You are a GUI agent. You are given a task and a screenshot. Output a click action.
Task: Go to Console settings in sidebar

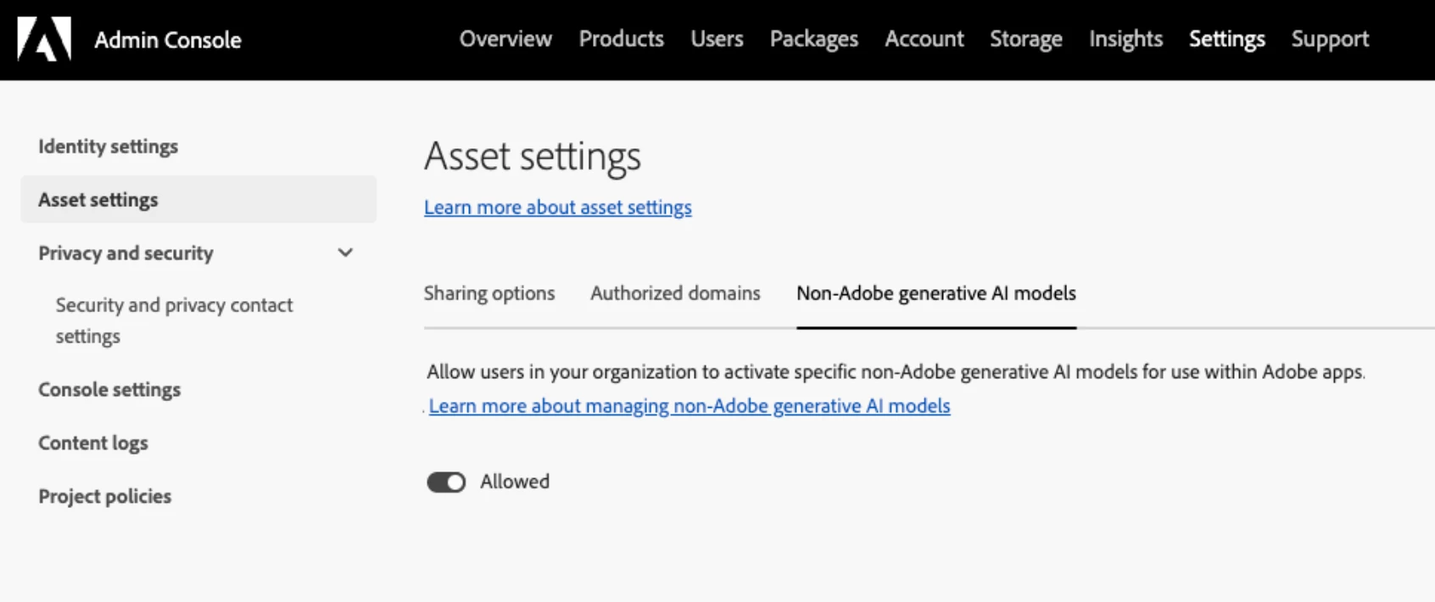click(x=109, y=390)
